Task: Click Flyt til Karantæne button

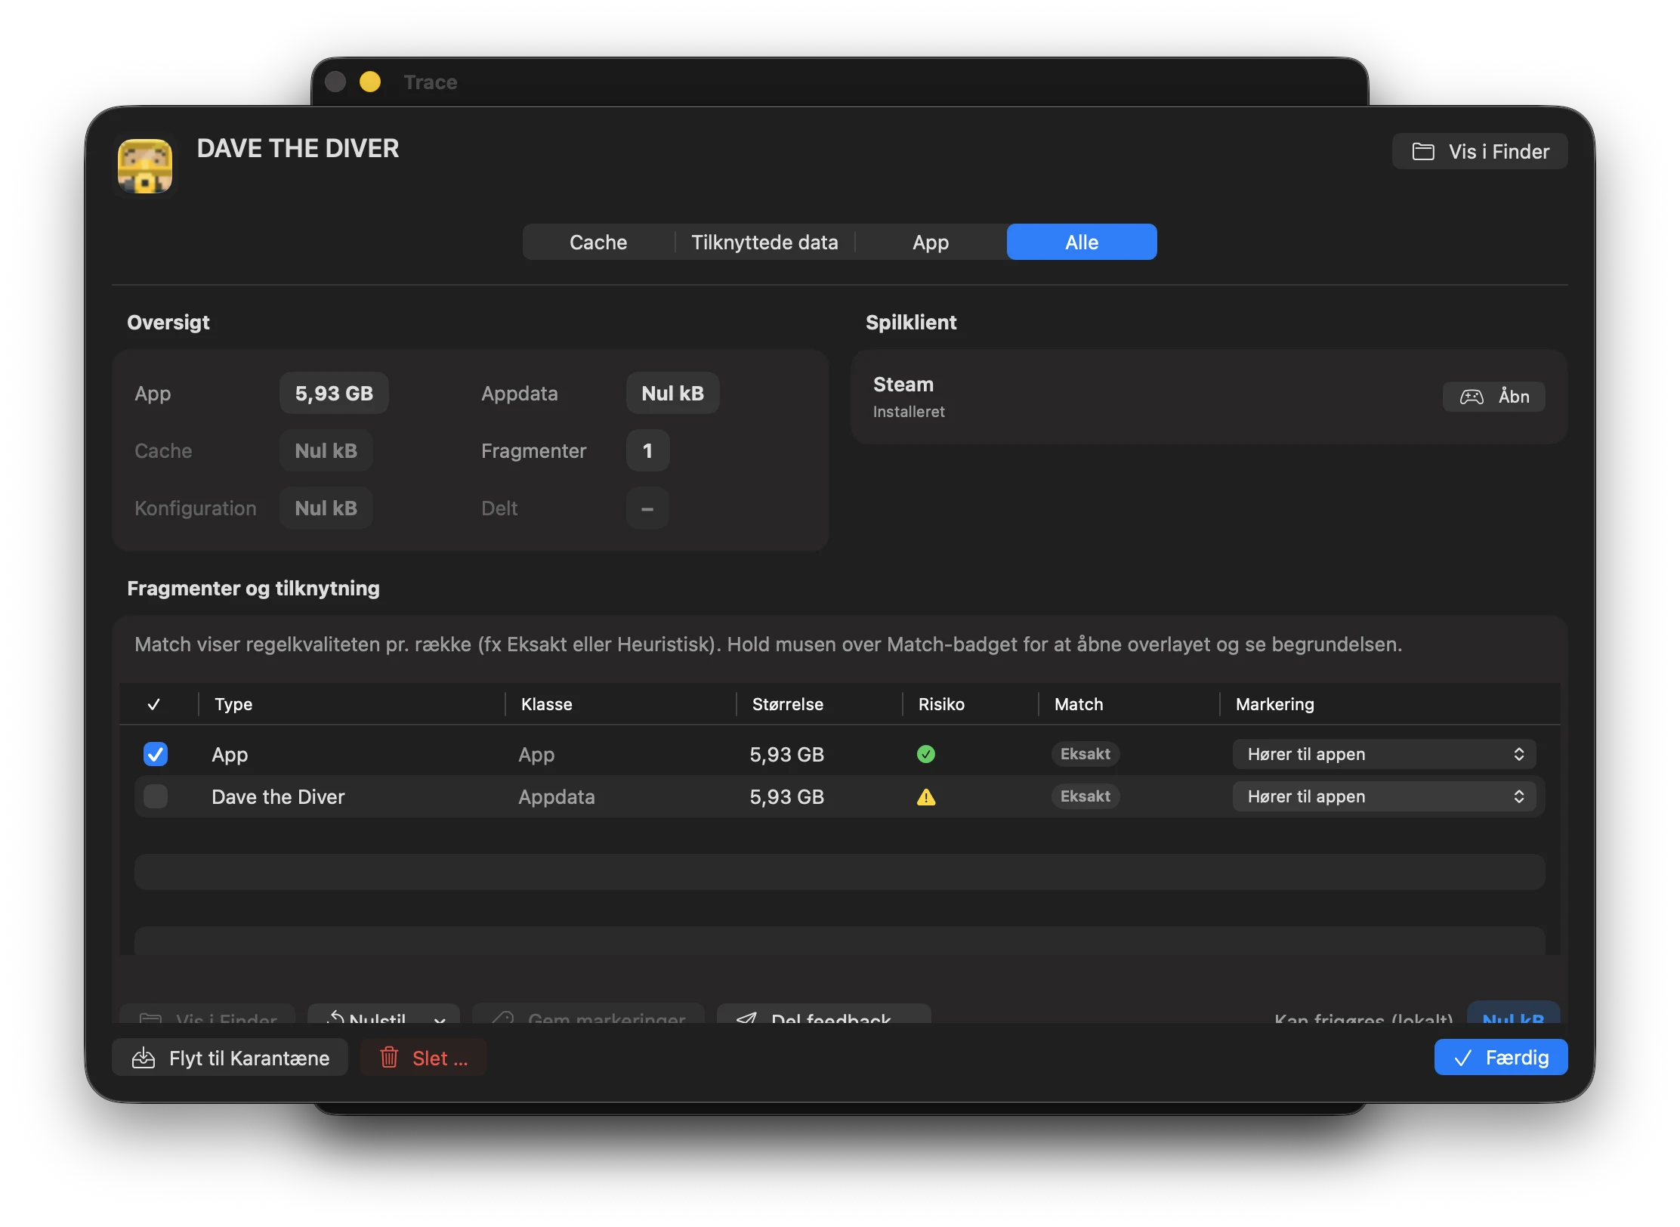Action: [230, 1058]
